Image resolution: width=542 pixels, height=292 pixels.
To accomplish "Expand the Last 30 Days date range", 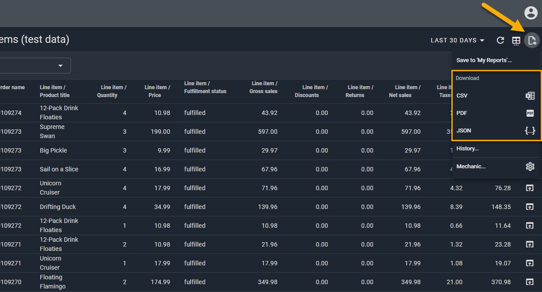I will point(458,41).
